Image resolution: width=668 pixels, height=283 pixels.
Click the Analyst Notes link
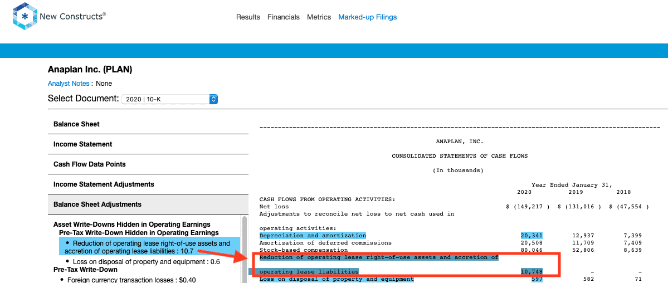pos(69,84)
